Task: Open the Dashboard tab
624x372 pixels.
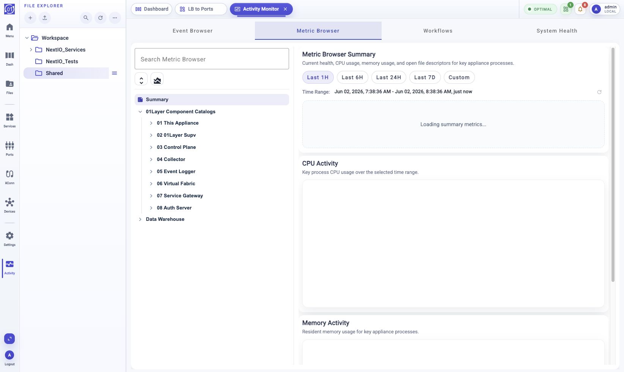Action: [152, 9]
